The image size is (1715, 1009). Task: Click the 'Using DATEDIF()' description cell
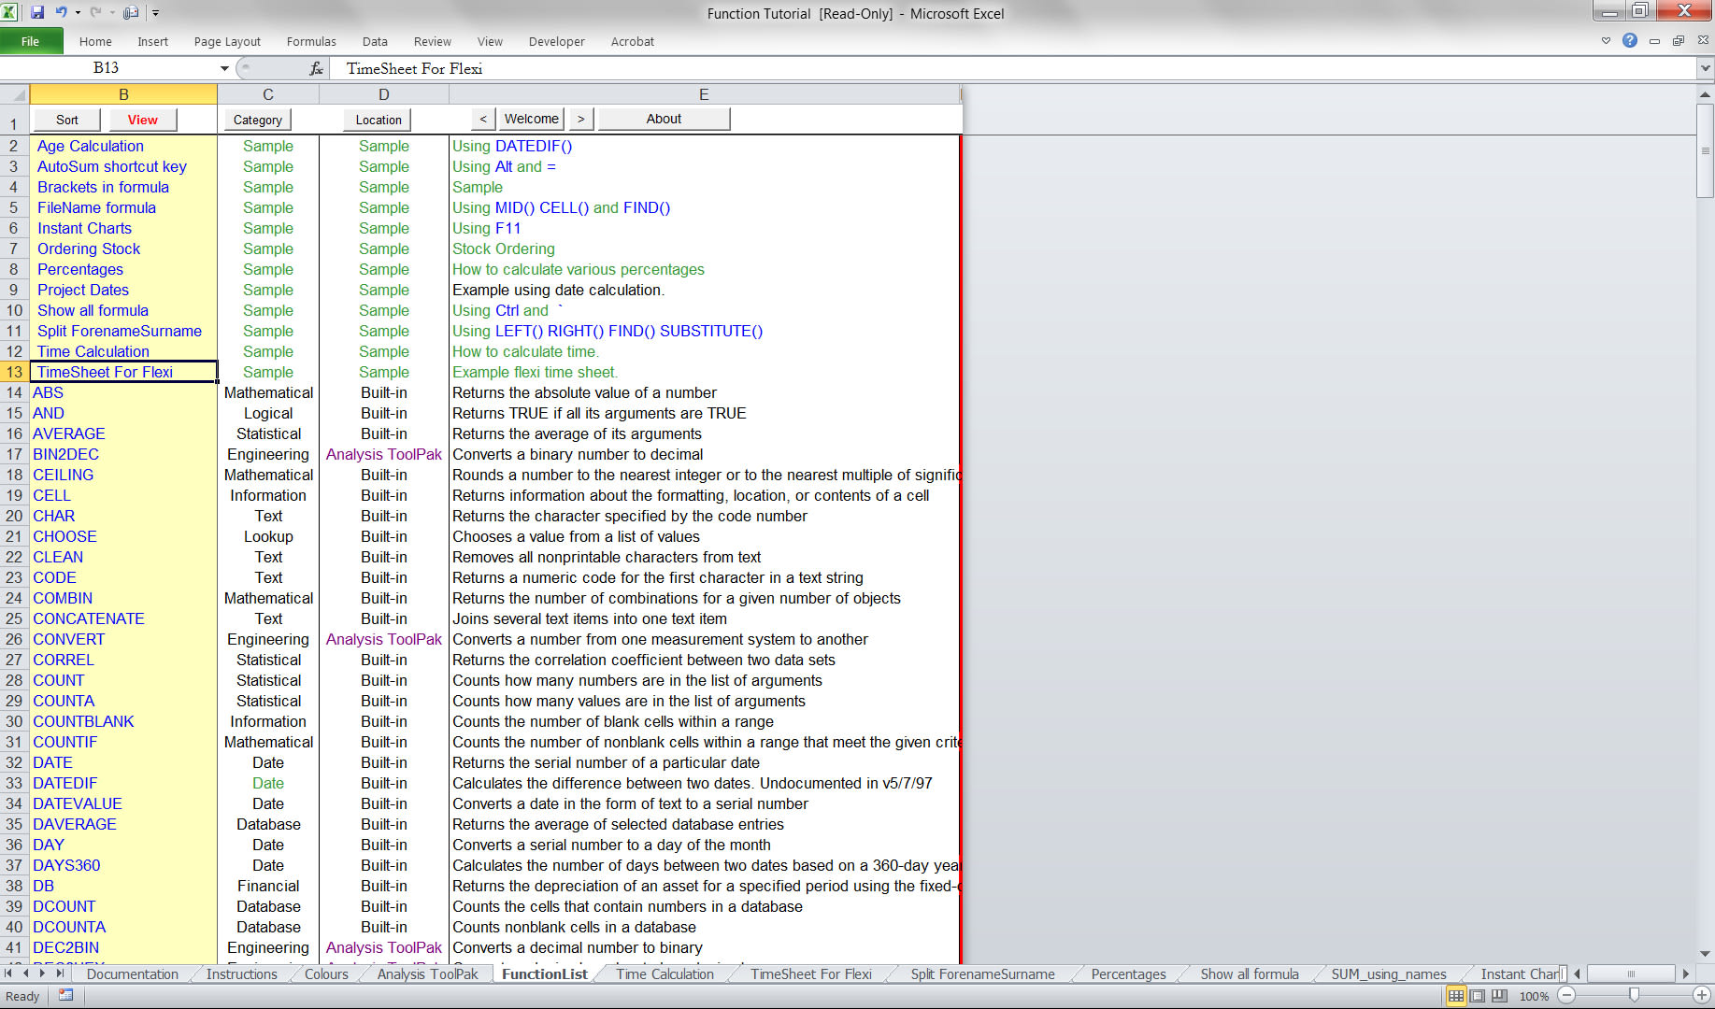(704, 146)
